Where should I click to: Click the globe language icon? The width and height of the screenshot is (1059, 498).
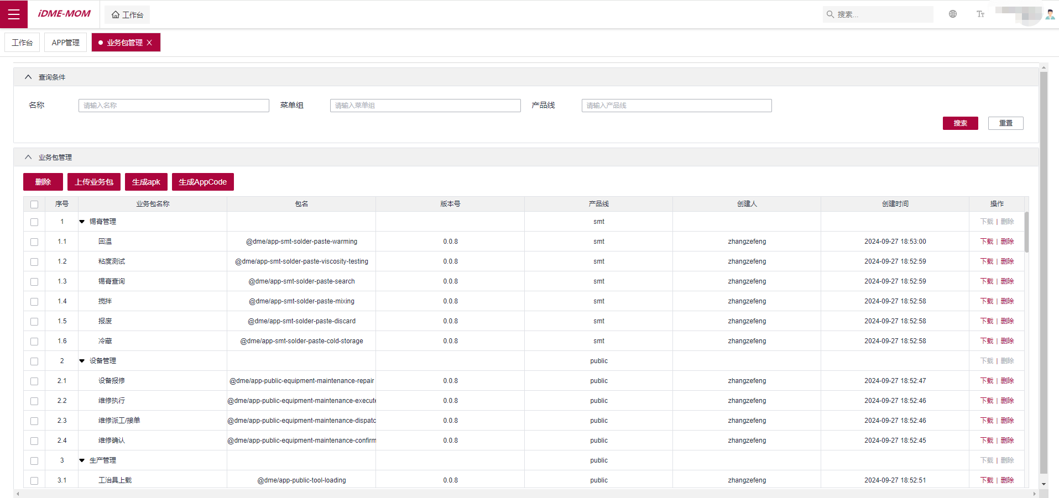952,14
